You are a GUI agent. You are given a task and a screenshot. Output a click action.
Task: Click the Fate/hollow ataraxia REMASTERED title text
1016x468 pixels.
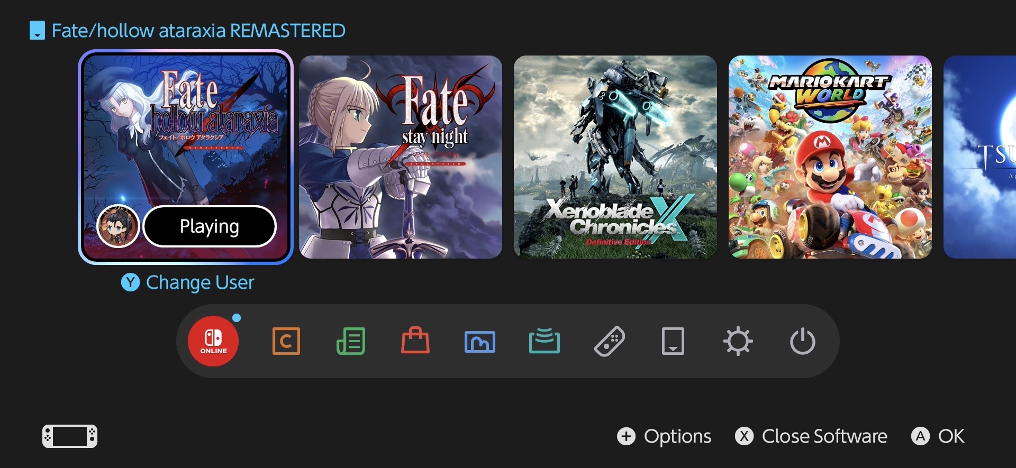[x=198, y=31]
